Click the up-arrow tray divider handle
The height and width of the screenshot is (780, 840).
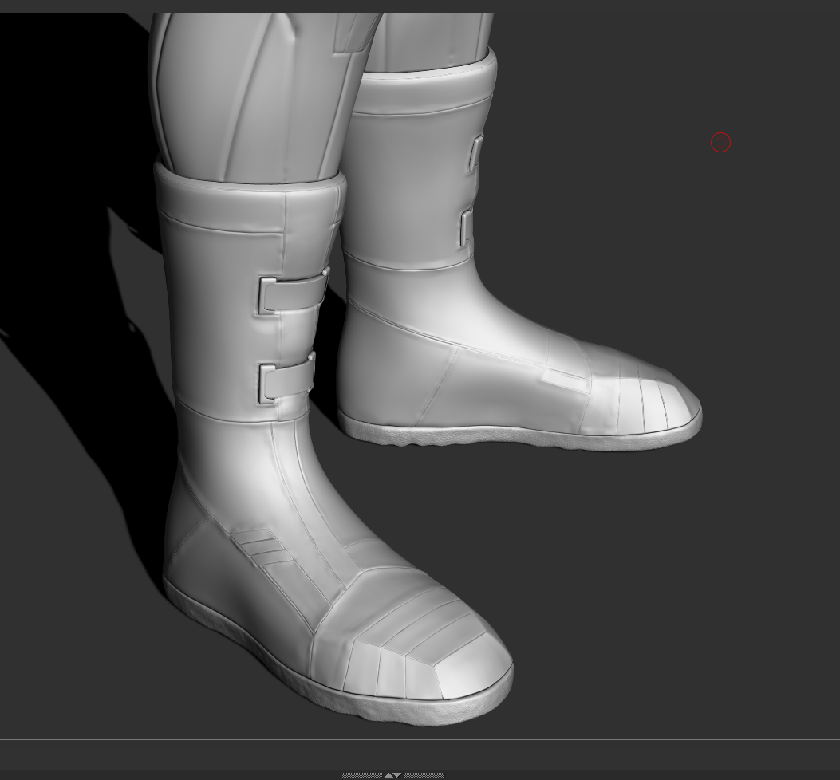(x=388, y=775)
